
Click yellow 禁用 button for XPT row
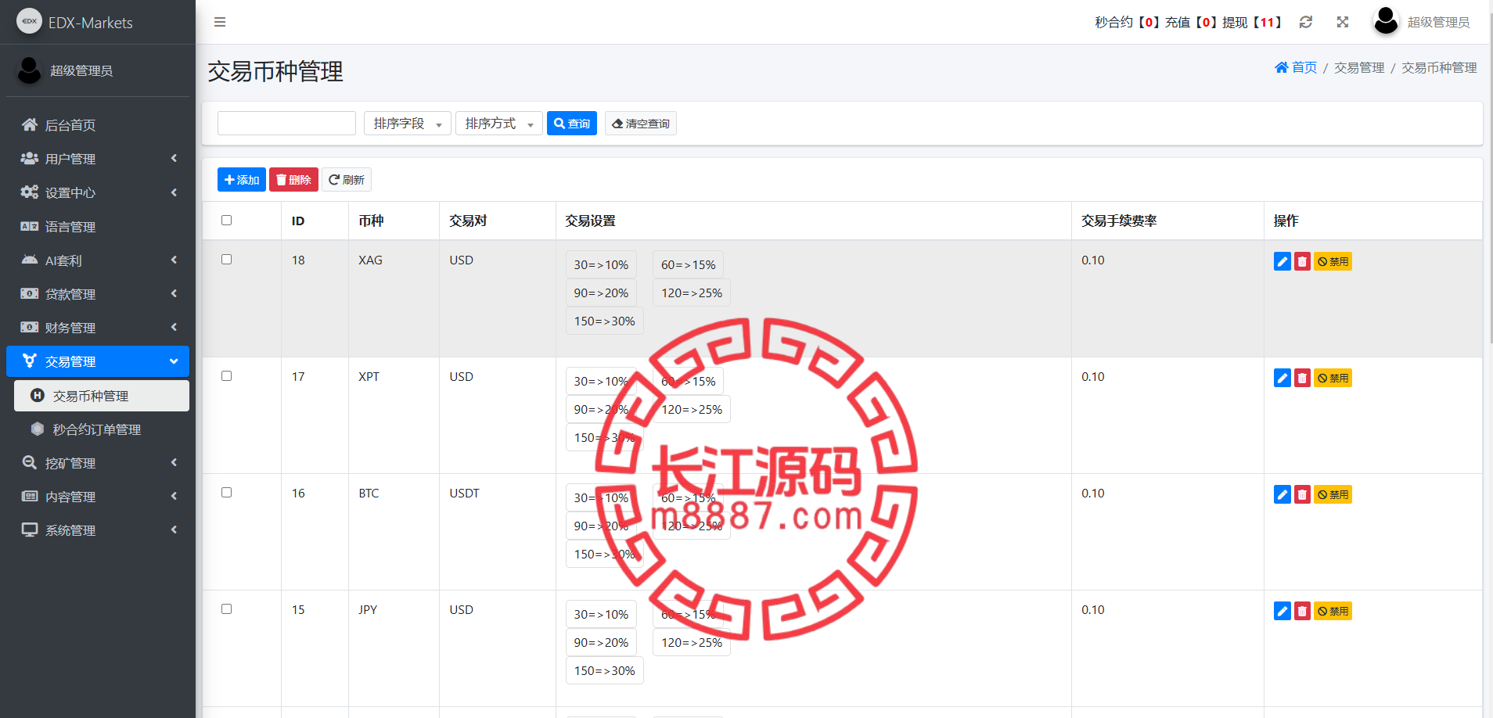click(1333, 378)
